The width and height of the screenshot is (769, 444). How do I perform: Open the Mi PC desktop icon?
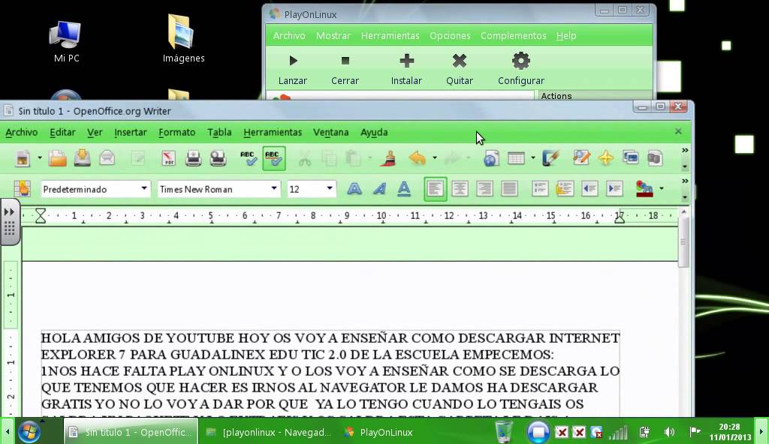[x=66, y=42]
